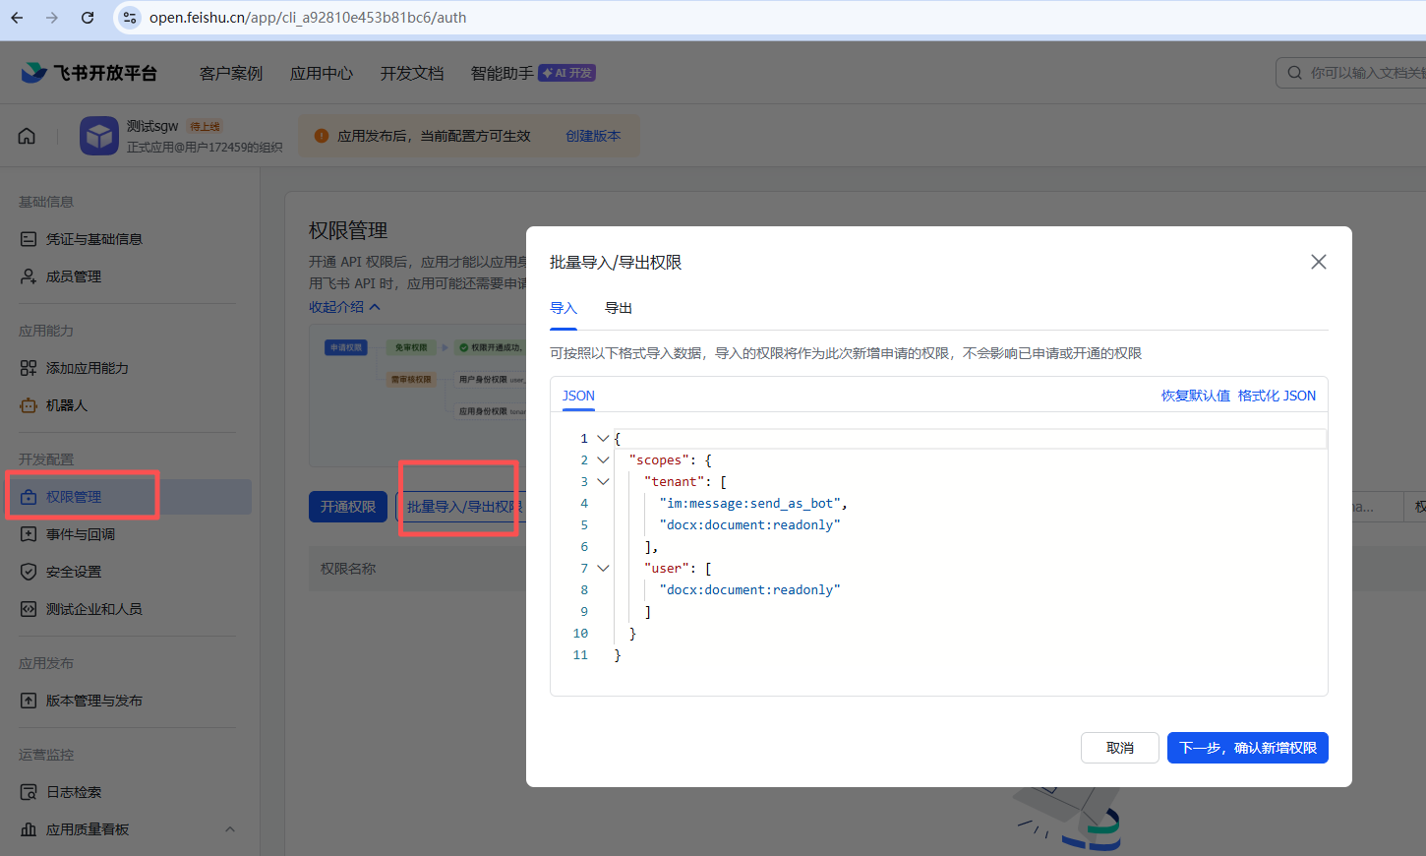Click the 格式化 JSON link
This screenshot has height=856, width=1426.
(x=1277, y=396)
